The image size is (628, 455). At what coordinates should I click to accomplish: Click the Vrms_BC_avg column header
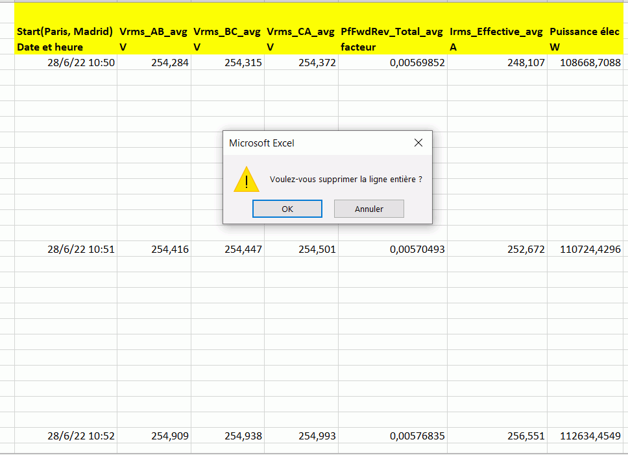point(228,31)
